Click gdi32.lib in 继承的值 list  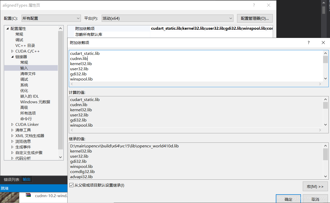(78, 161)
